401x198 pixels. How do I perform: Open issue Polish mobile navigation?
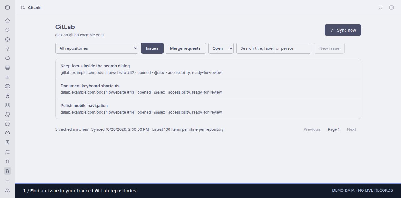coord(208,109)
